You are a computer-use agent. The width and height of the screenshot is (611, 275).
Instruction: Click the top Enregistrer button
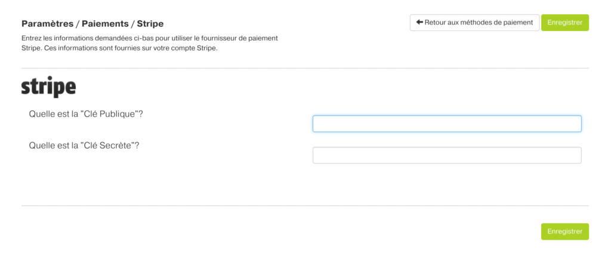(564, 23)
